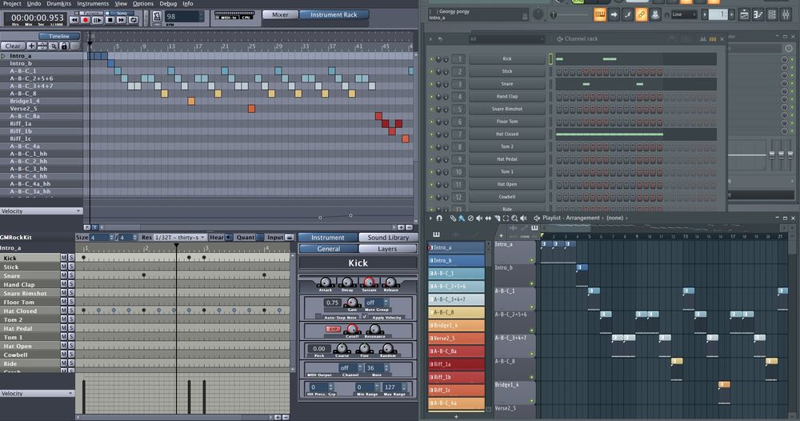Click the add pattern plus icon

[32, 46]
